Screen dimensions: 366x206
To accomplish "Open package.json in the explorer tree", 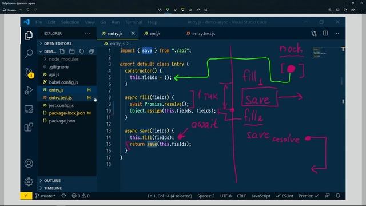I will click(x=62, y=121).
